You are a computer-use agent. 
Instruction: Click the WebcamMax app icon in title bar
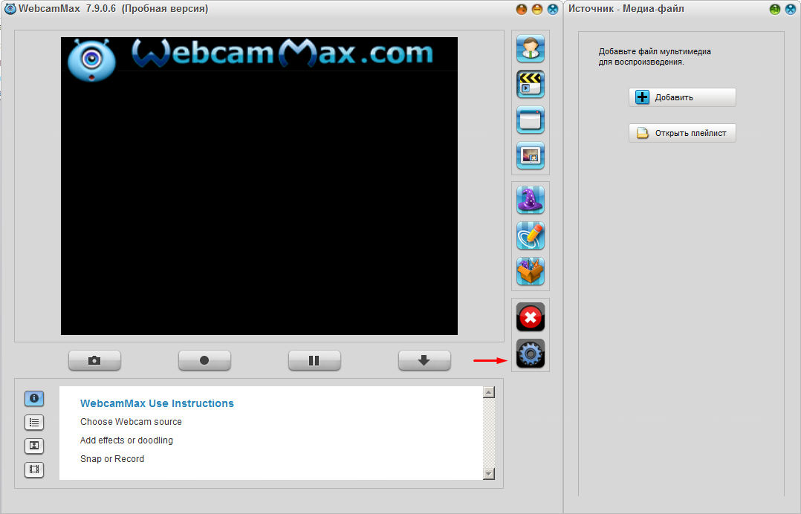pos(10,9)
